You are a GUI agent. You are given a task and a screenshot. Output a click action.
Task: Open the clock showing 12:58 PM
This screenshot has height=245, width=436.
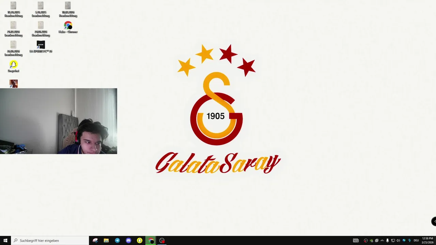427,241
